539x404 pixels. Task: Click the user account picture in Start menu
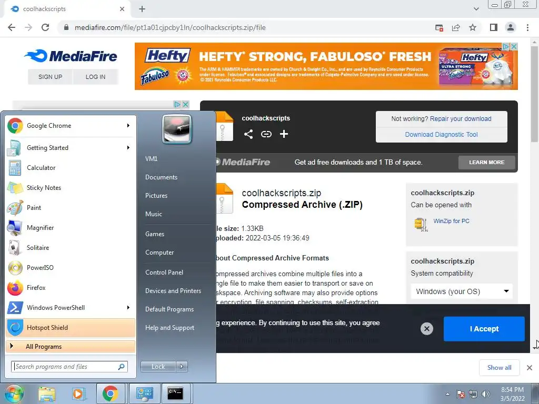(177, 129)
